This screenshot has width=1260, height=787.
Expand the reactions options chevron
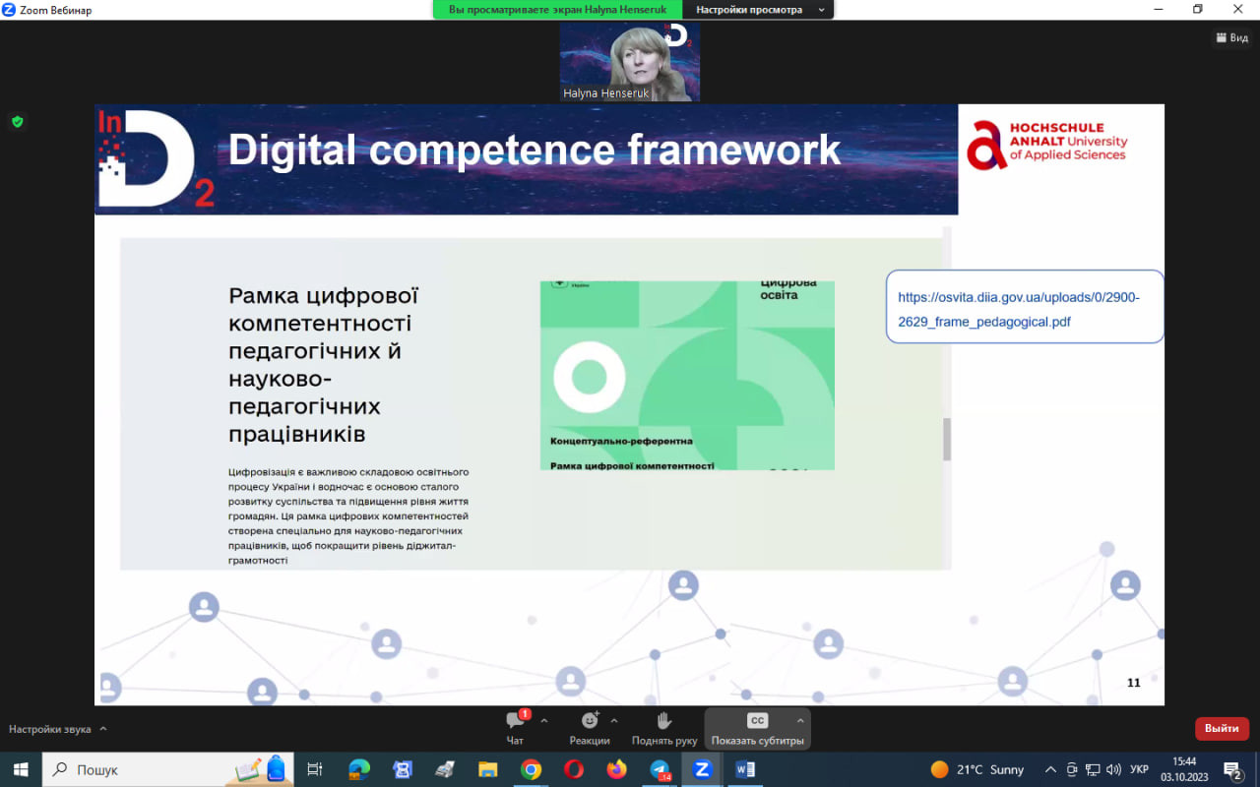coord(614,720)
